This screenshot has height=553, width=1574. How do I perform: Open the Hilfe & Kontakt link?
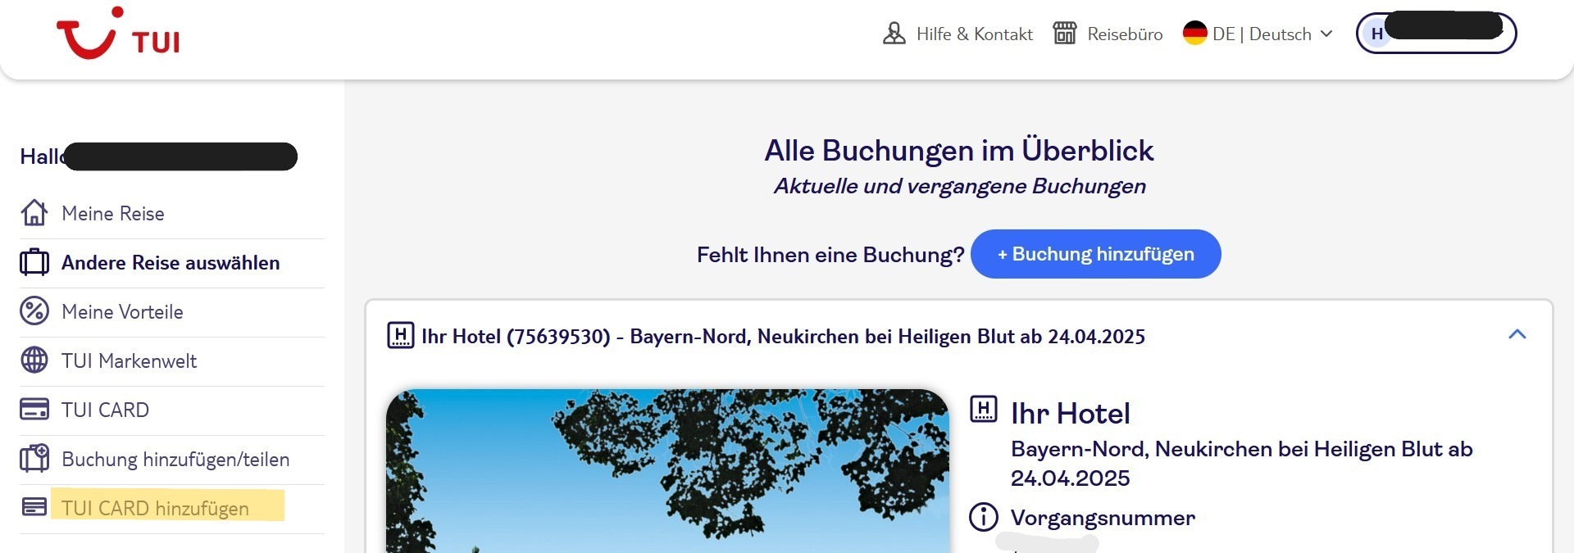pyautogui.click(x=974, y=34)
